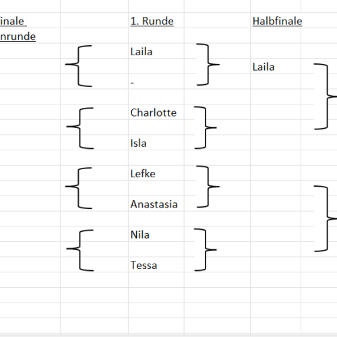Select left brace beside Nila and Tessa
Viewport: 337px width, 337px height.
[80, 250]
